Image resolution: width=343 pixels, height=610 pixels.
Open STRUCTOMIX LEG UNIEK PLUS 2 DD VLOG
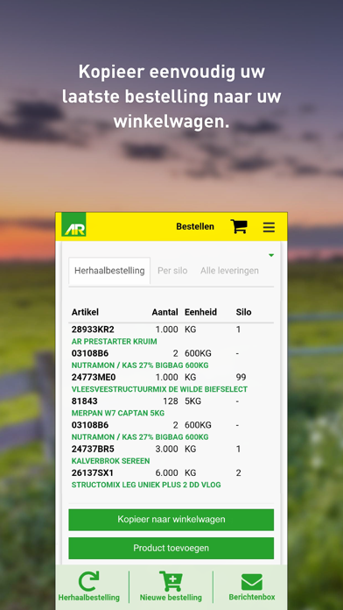click(x=146, y=486)
